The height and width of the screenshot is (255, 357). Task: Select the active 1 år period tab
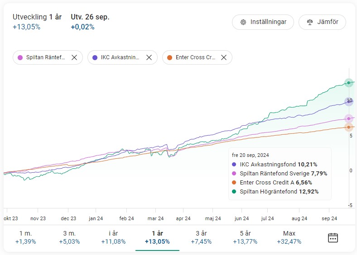point(157,237)
